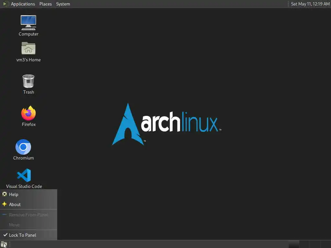Click the Show Desktop button in bottom panel
The image size is (331, 248).
[x=4, y=244]
